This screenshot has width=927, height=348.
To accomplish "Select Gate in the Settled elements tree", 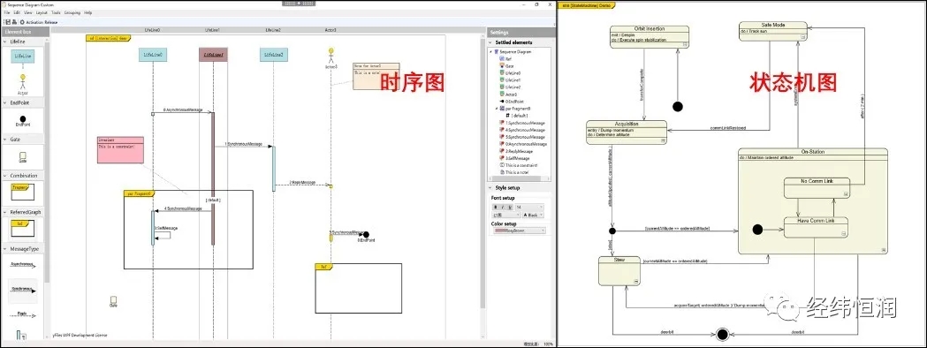I will pyautogui.click(x=509, y=66).
